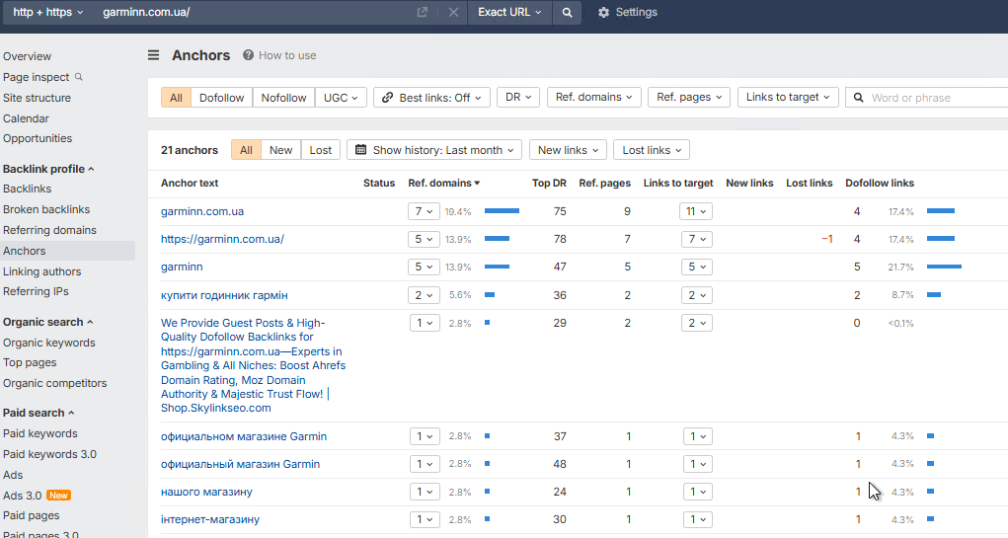Open Referring domains in the sidebar
This screenshot has height=538, width=1008.
49,230
